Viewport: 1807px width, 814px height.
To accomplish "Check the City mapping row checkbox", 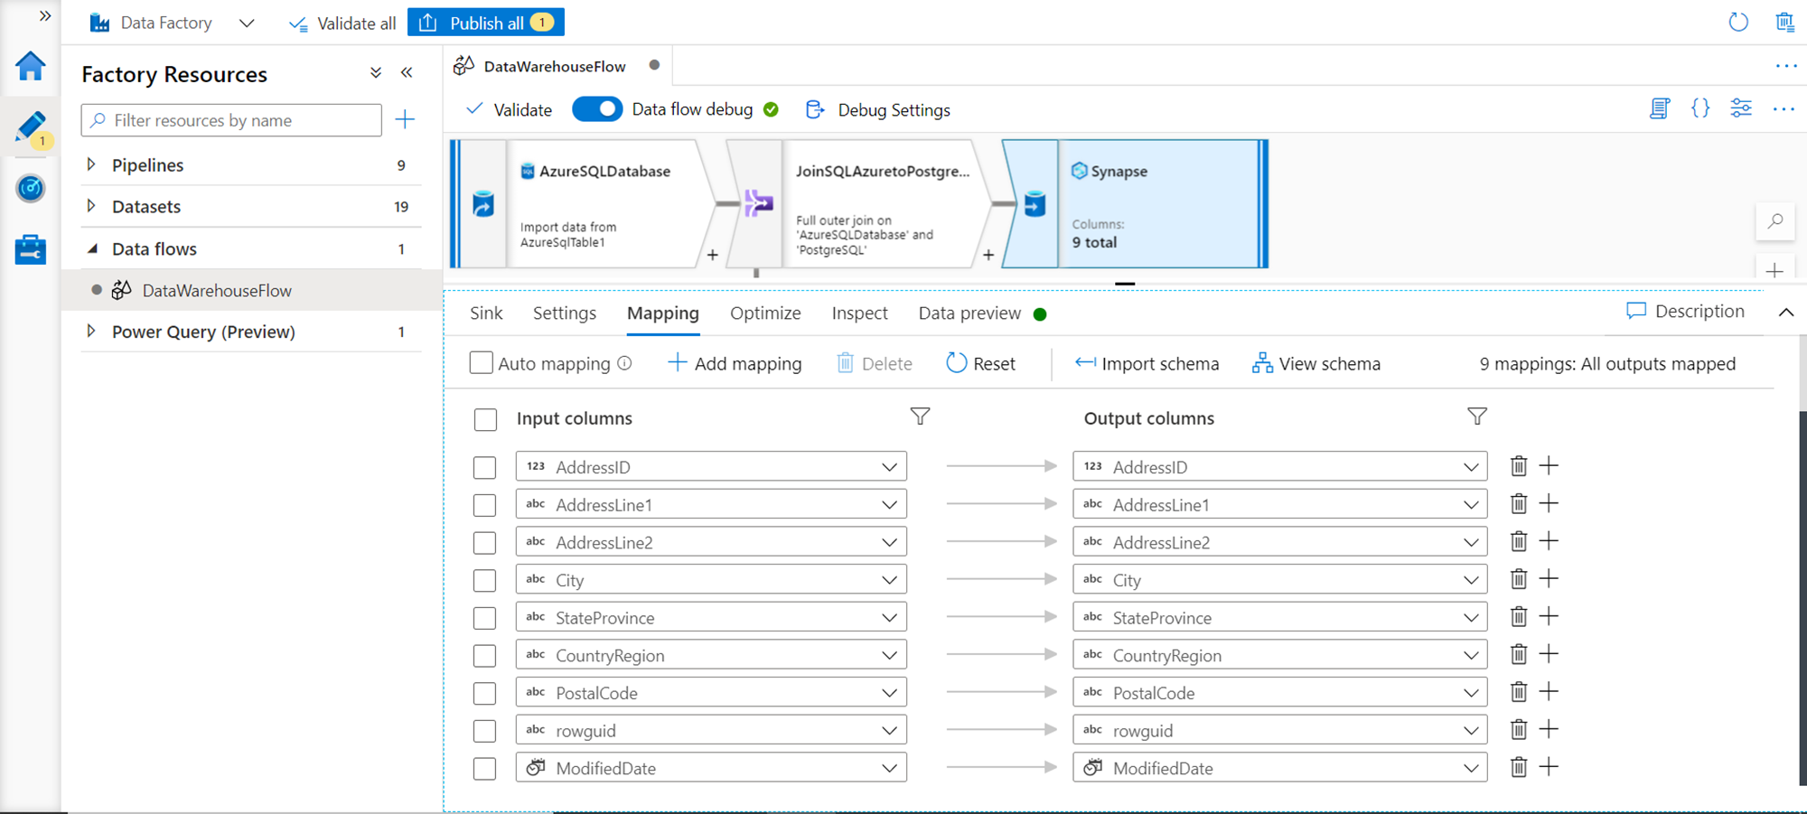I will [485, 580].
